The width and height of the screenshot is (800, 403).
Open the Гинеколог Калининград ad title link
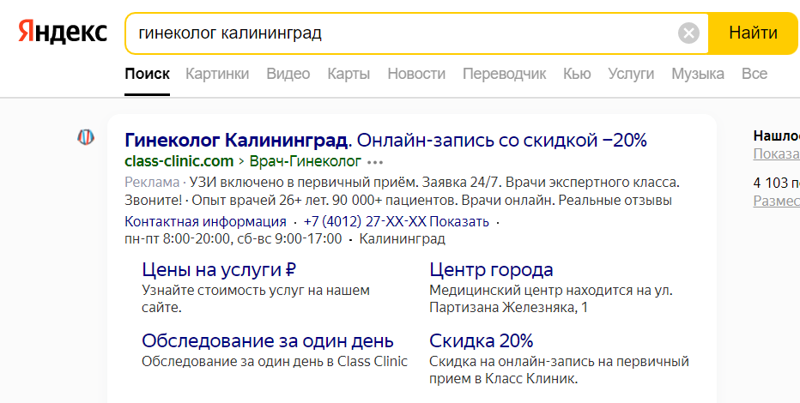pos(385,140)
